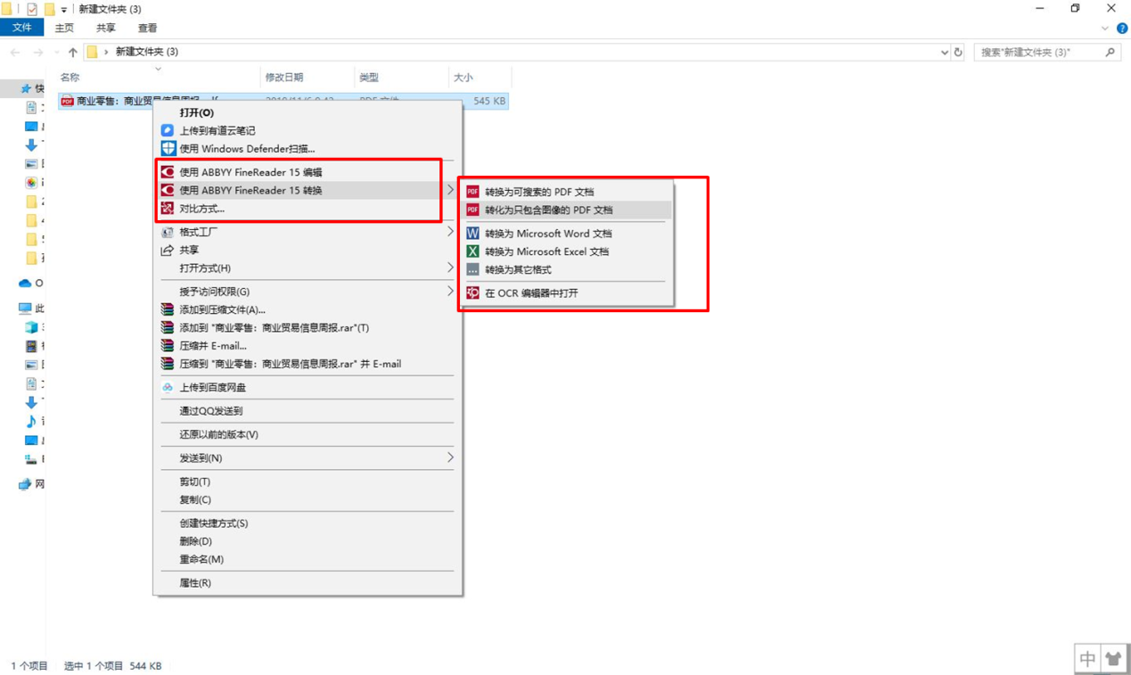The width and height of the screenshot is (1131, 675).
Task: Click the Up one level arrow
Action: tap(73, 53)
